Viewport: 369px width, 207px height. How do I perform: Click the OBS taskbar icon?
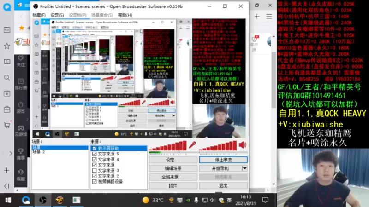[x=42, y=200]
